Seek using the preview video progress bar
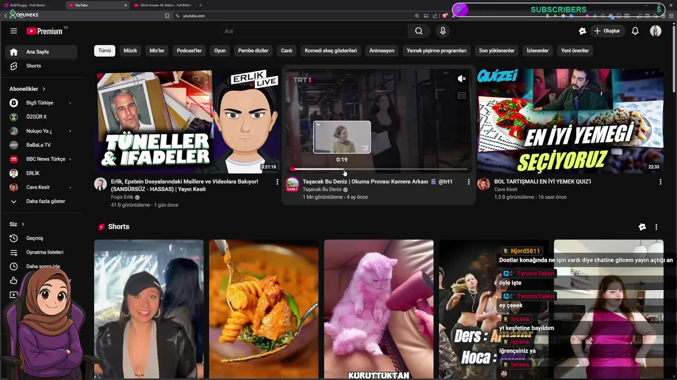The image size is (677, 380). pos(379,169)
